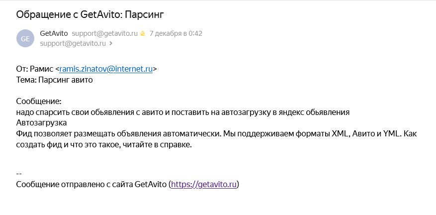Expand recipient details with the chevron
Viewport: 436px width, 215px height.
111,43
